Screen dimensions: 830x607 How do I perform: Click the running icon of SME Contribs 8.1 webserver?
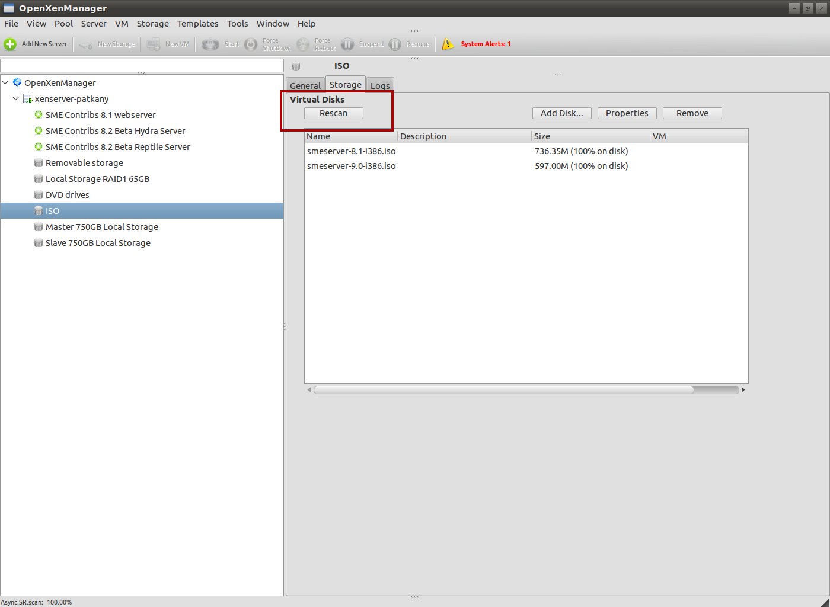[39, 114]
